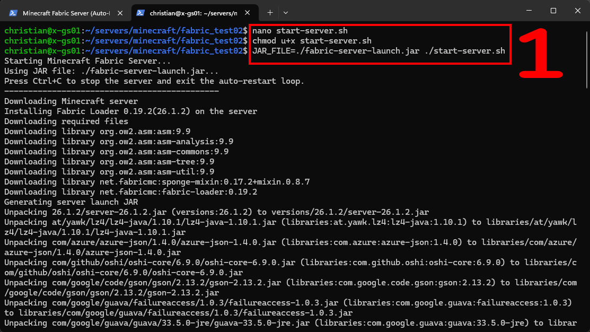Click the Unpacking oshi-core-6.9.0.jar line

[x=290, y=268]
